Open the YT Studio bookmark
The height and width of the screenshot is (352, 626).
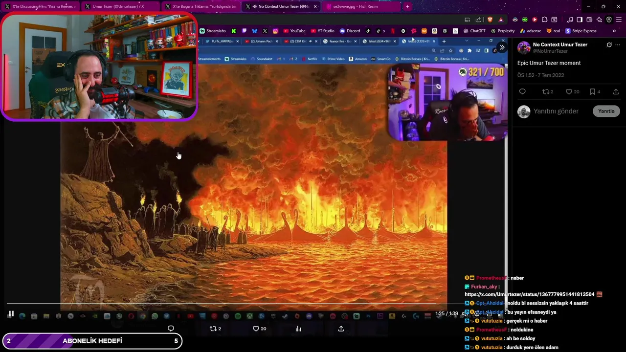point(322,31)
